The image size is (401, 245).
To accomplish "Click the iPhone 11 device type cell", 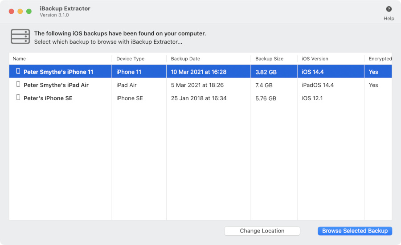I will point(129,72).
